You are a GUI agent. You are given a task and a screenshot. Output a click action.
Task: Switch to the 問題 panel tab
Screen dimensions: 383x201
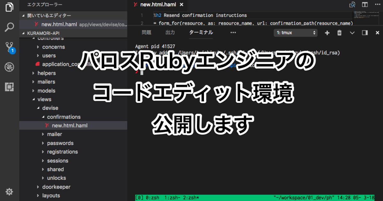pos(146,33)
